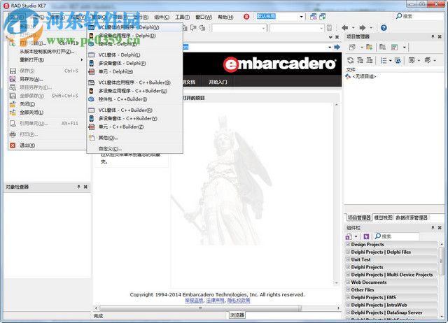Expand the Design Projects category

(x=348, y=244)
